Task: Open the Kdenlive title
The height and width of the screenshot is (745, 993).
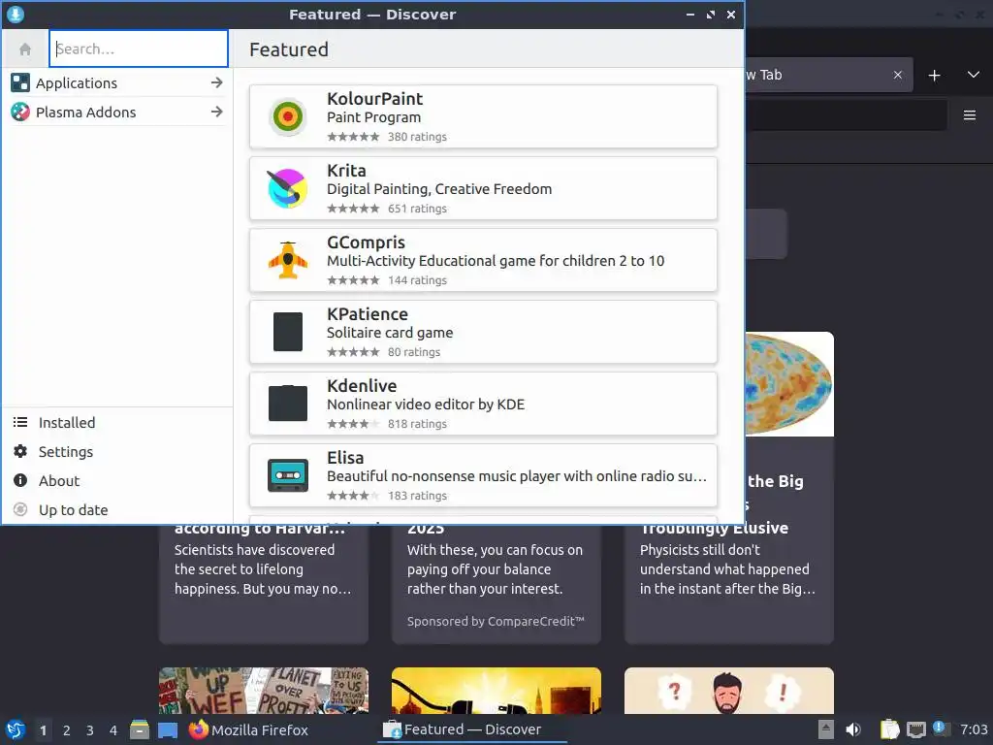Action: 362,386
